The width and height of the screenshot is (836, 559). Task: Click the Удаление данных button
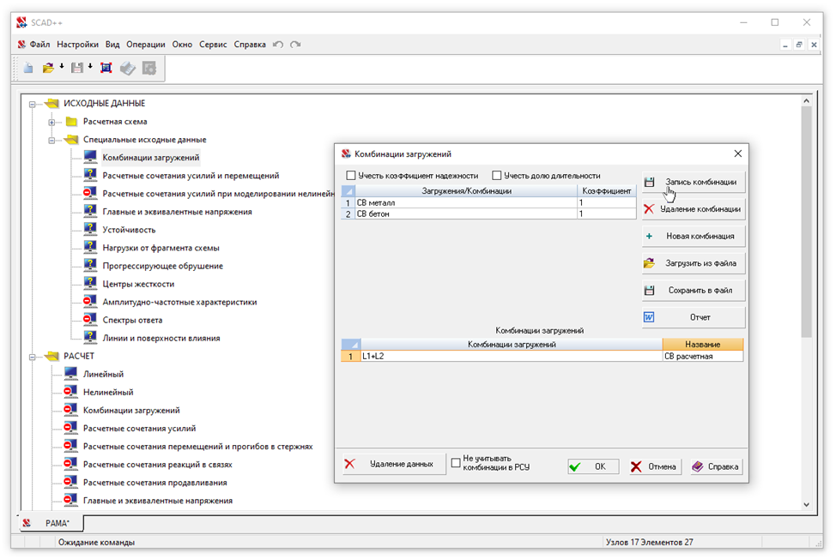pos(393,464)
